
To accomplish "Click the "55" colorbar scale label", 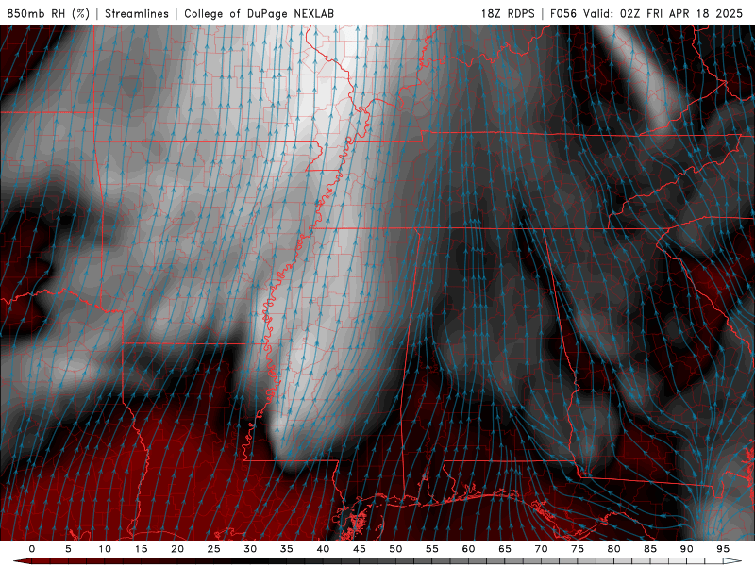I will point(432,549).
